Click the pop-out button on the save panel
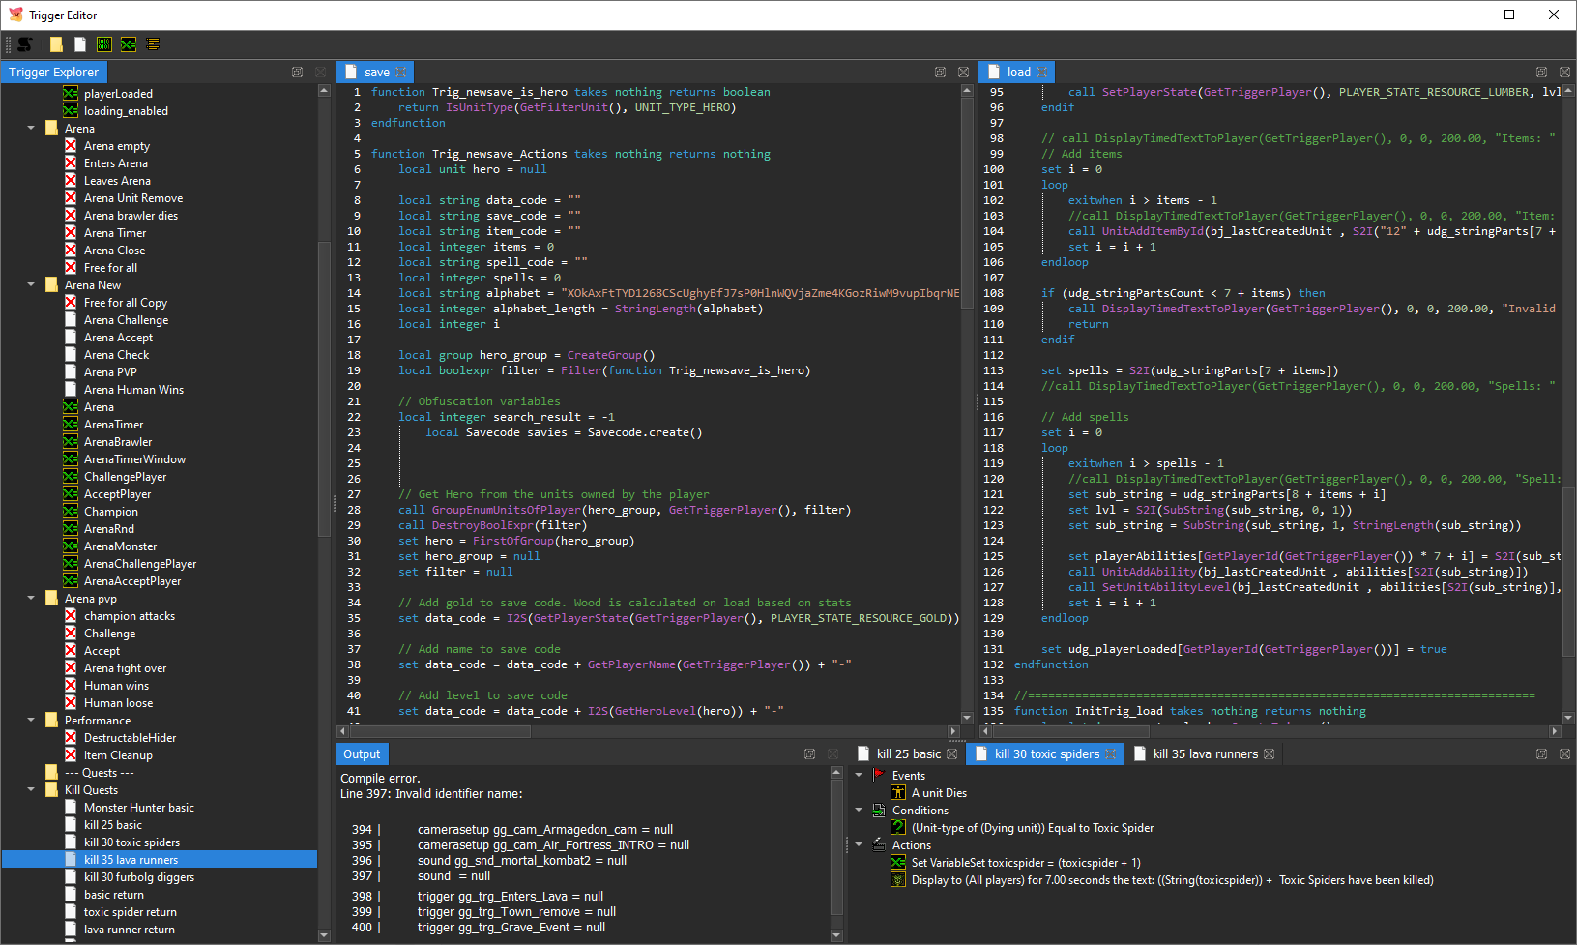Viewport: 1577px width, 945px height. [939, 72]
